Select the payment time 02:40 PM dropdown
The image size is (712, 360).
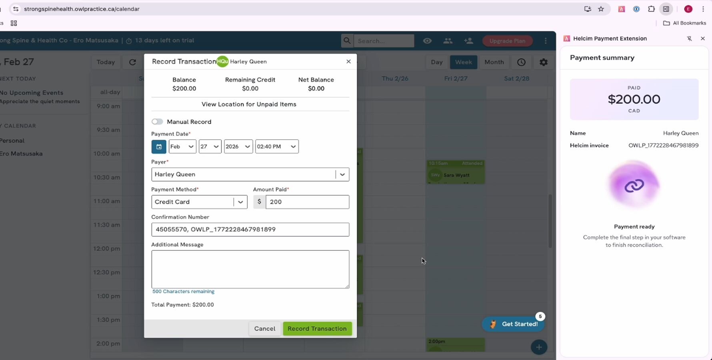[276, 147]
